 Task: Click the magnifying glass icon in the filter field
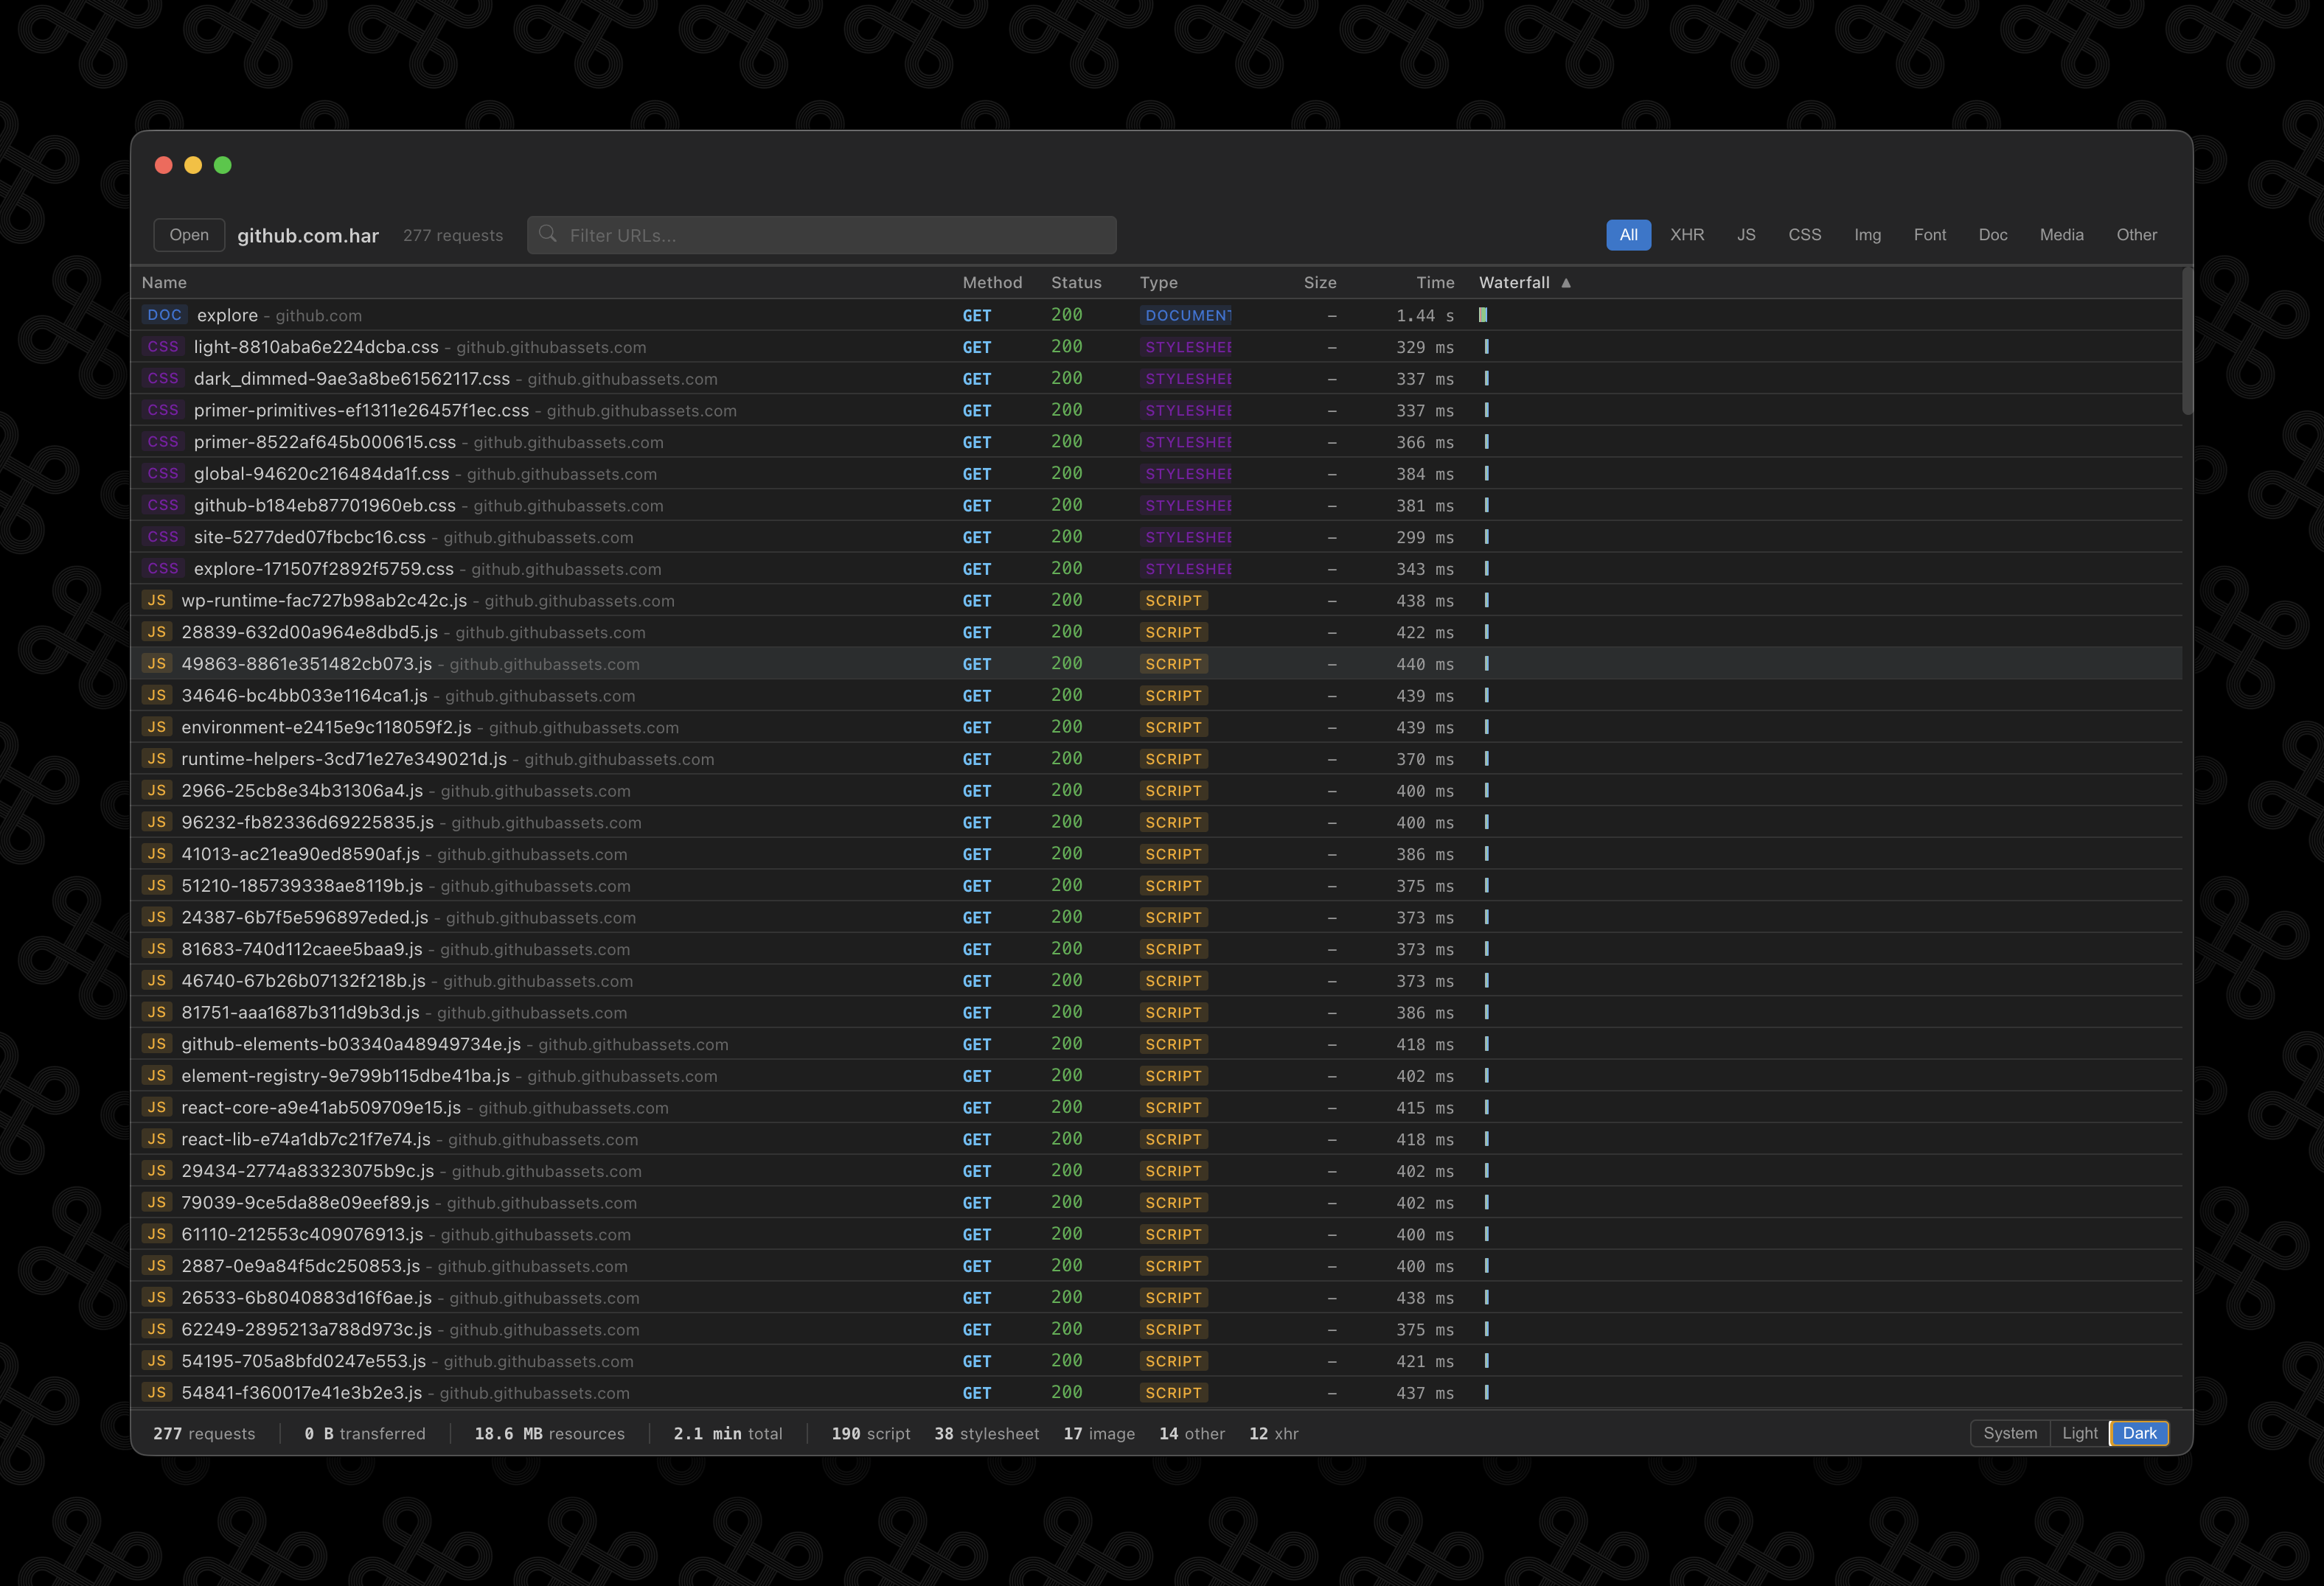[x=548, y=235]
